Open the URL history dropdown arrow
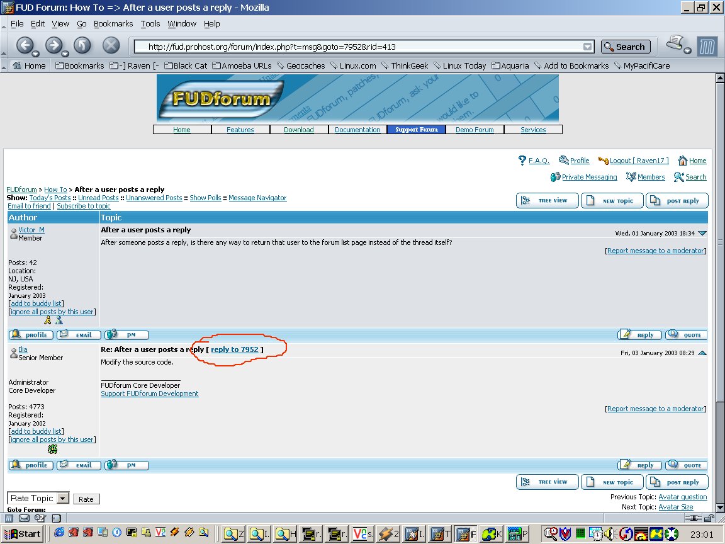The image size is (725, 544). tap(587, 47)
